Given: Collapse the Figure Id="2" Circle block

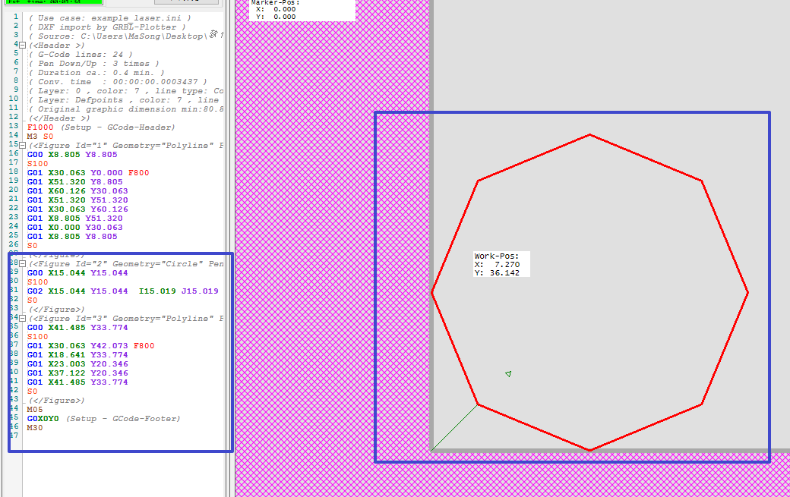Looking at the screenshot, I should [x=22, y=264].
